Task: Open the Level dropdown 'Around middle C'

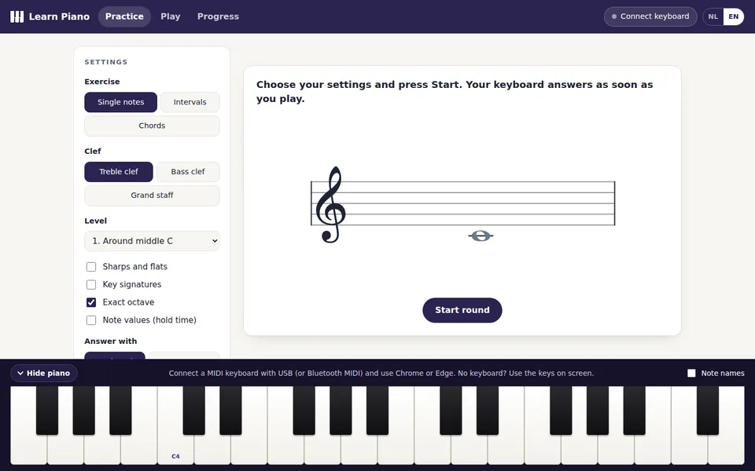Action: (152, 241)
